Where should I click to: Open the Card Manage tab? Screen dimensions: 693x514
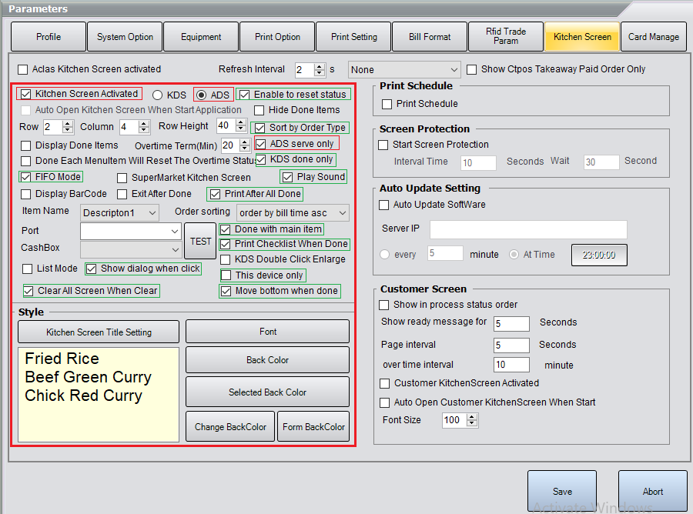tap(654, 37)
